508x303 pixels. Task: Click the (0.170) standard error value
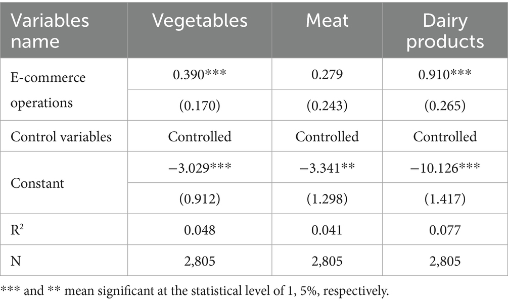200,105
